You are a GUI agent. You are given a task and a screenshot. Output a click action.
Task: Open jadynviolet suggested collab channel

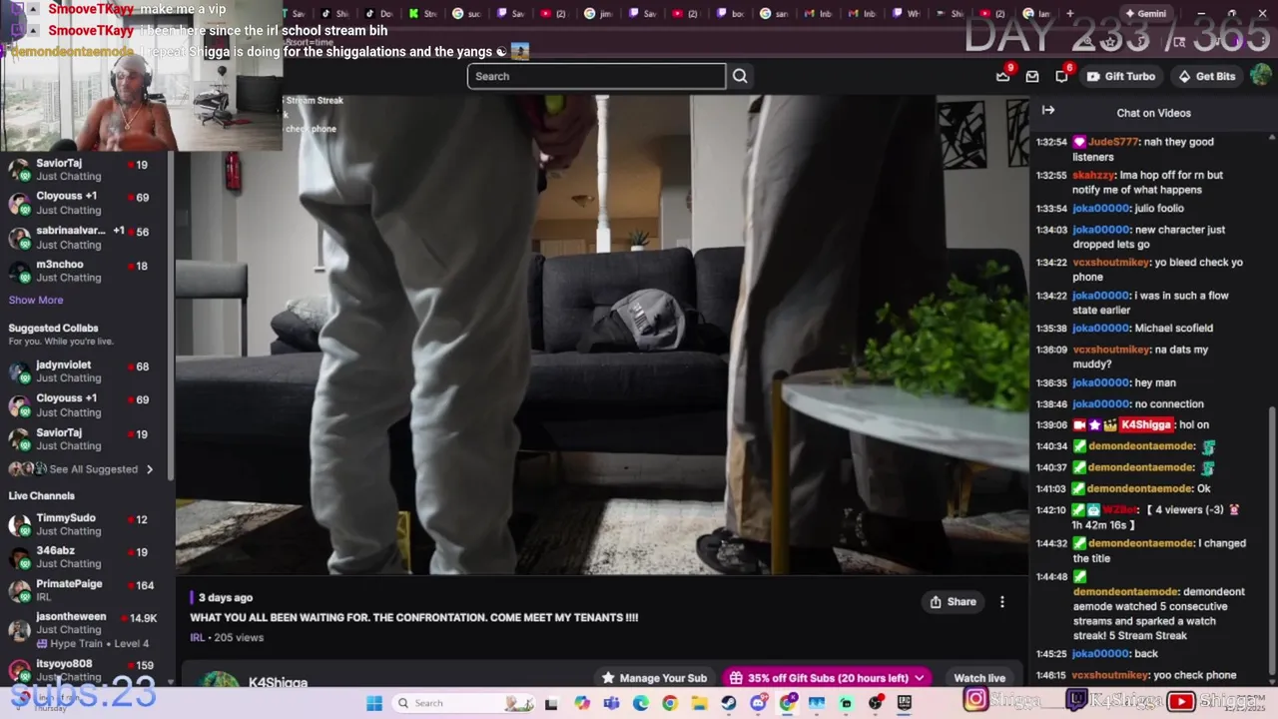85,371
